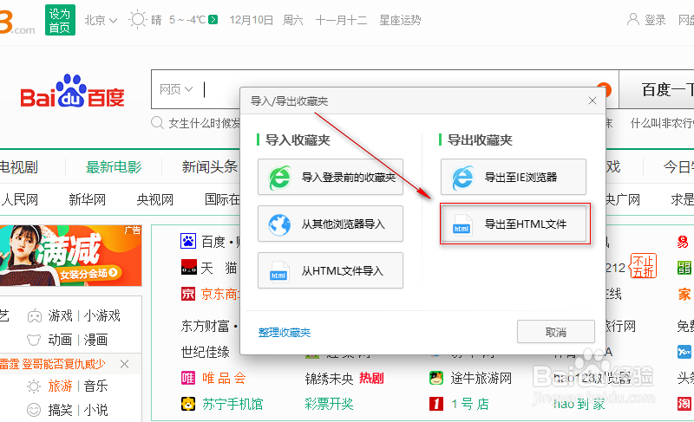
Task: Select the 最新电影 tab
Action: [x=114, y=167]
